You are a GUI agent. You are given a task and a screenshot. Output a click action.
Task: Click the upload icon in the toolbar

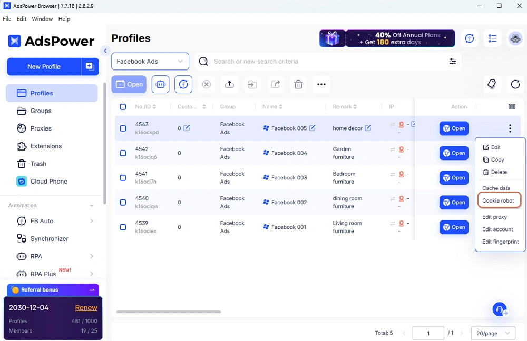[229, 84]
